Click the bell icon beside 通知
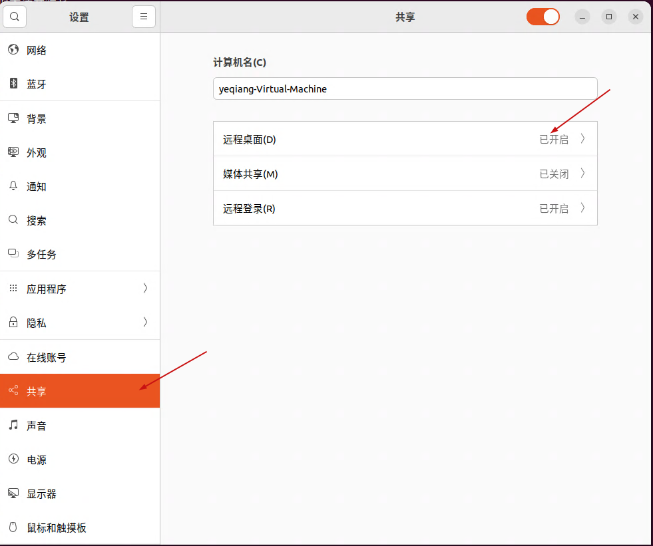This screenshot has height=546, width=653. [x=13, y=186]
